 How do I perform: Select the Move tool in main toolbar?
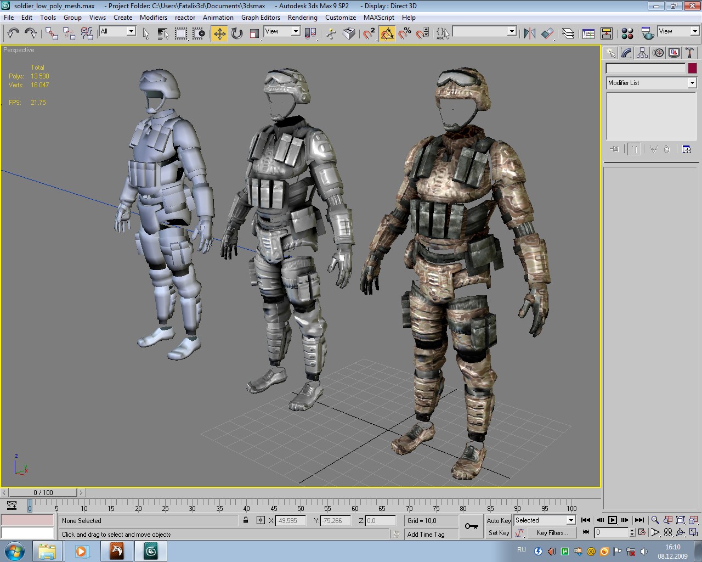[219, 34]
